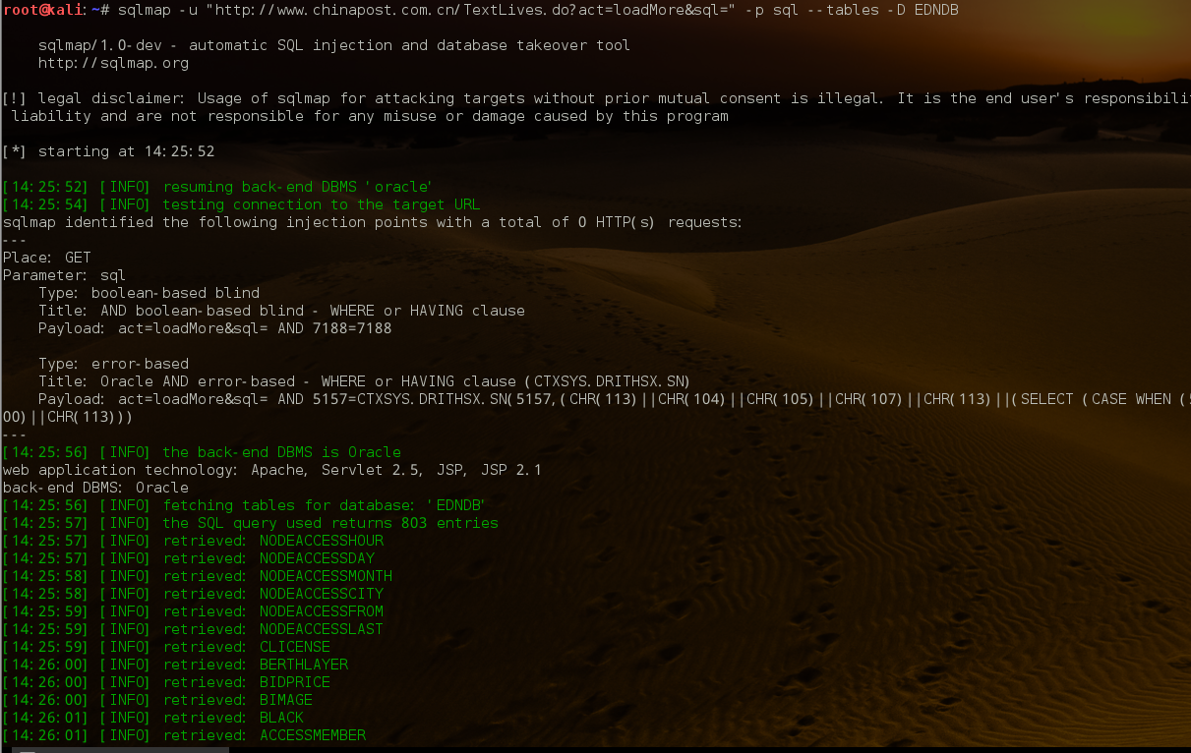Screen dimensions: 1191x753
Task: Click the retrieved table name NODEACCESSMONTH
Action: tap(326, 576)
